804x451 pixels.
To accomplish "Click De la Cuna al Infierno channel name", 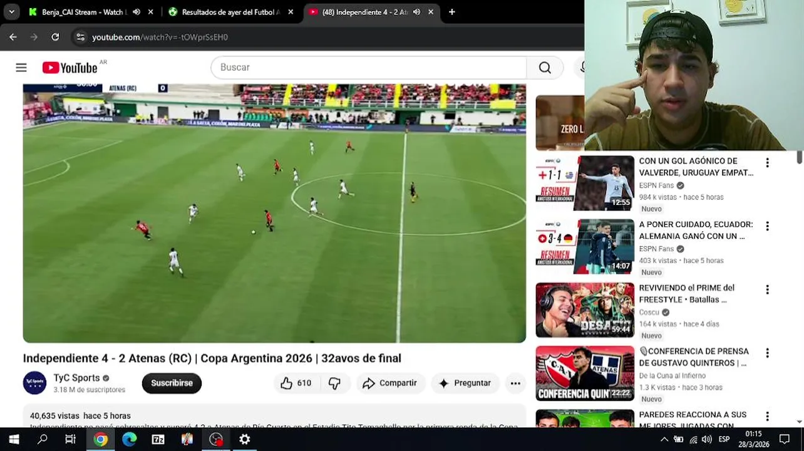I will pos(672,376).
